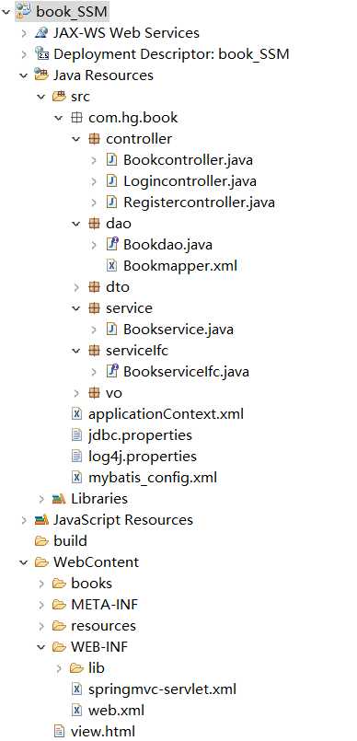
Task: Select web.xml under WEB-INF
Action: coord(116,711)
